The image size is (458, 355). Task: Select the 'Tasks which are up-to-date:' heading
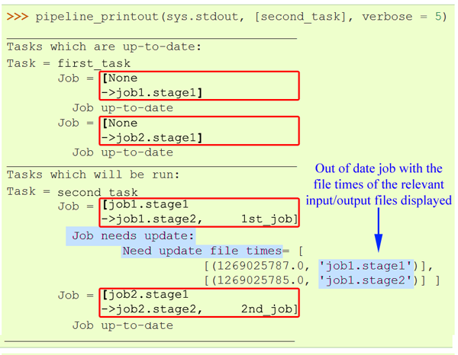[104, 47]
